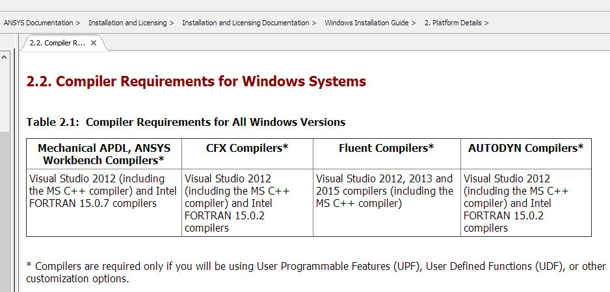610x292 pixels.
Task: Open the 2. Platform Details breadcrumb
Action: [453, 23]
